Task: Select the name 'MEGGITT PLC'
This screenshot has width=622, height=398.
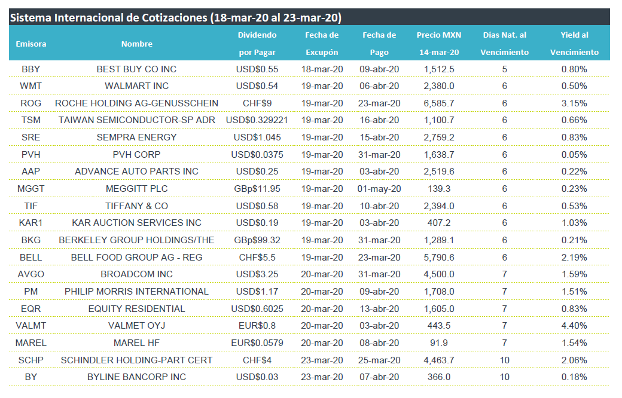Action: [136, 189]
